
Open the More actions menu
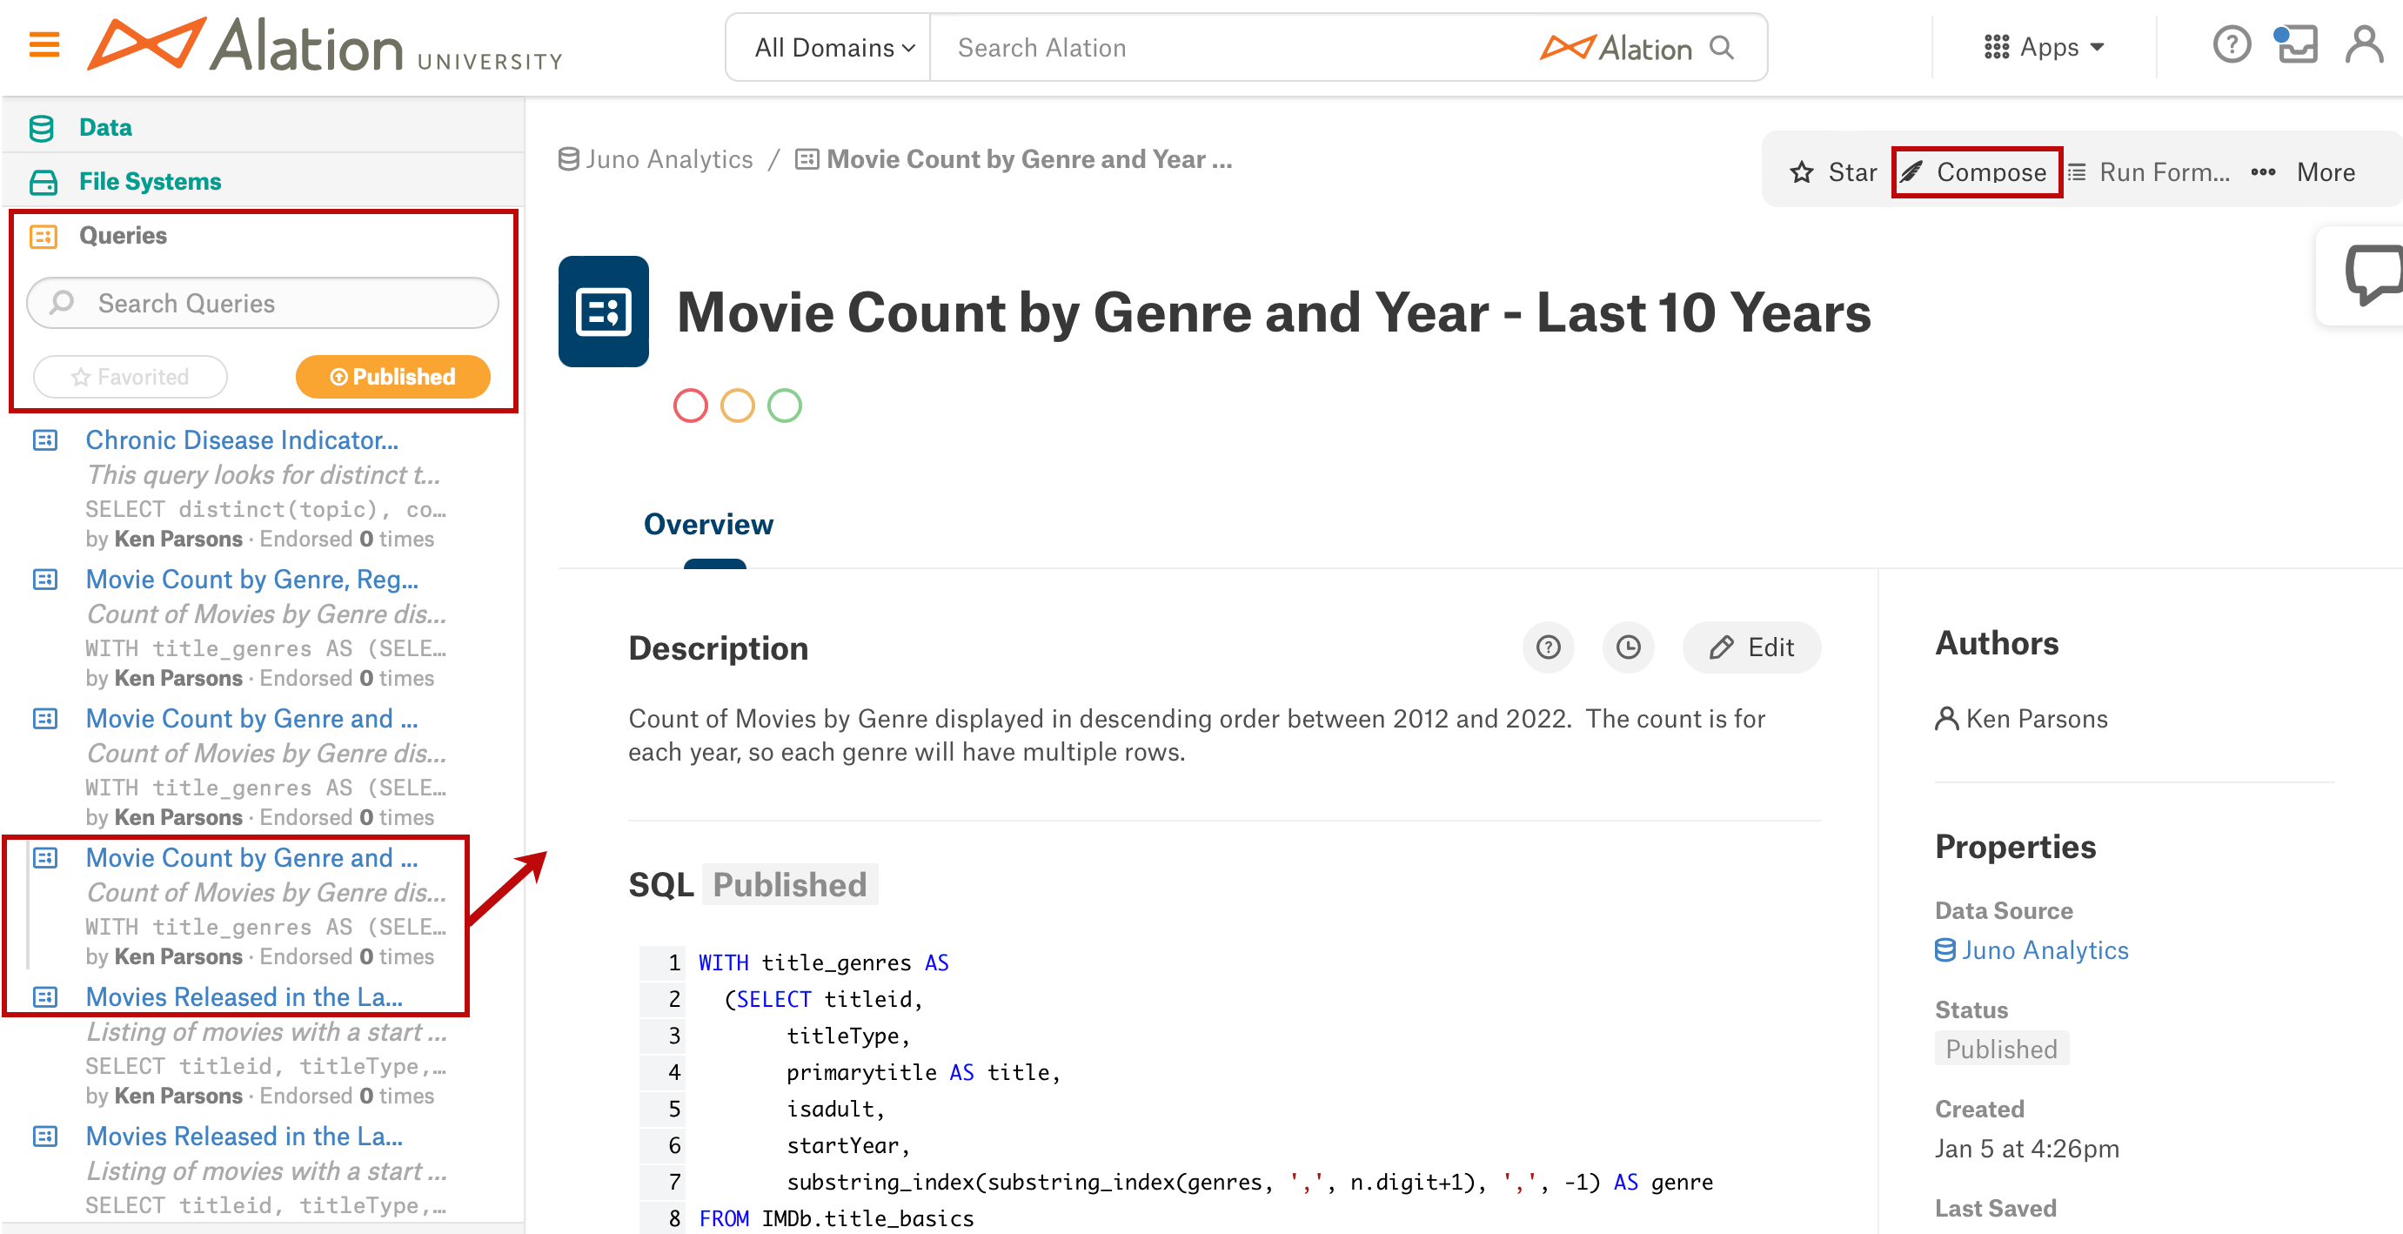pyautogui.click(x=2303, y=172)
